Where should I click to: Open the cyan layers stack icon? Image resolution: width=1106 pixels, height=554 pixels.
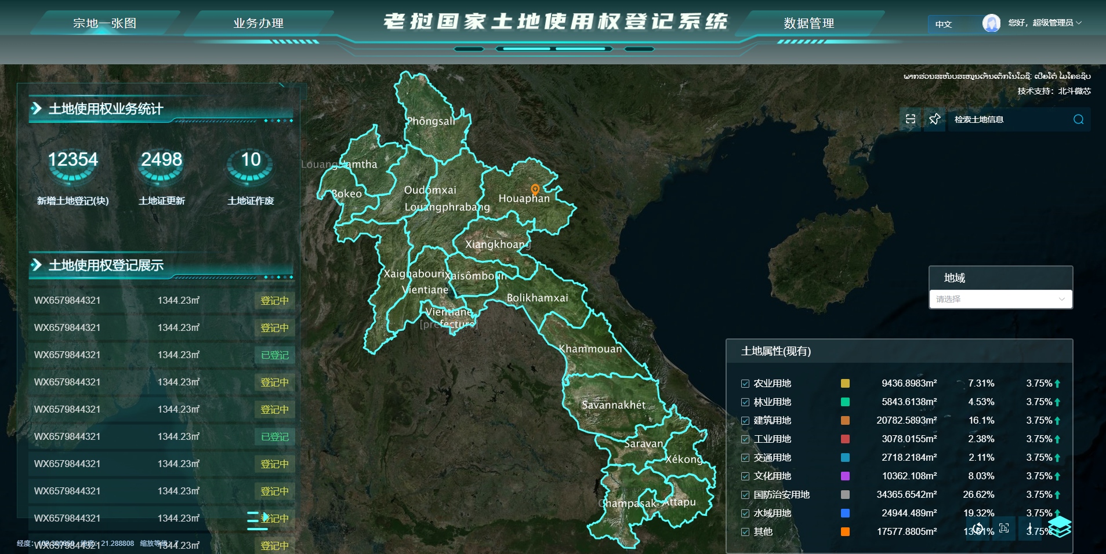click(x=1059, y=527)
